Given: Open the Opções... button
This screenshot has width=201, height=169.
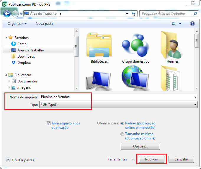Looking at the screenshot, I should tap(140, 146).
